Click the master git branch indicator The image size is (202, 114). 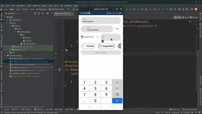186,112
